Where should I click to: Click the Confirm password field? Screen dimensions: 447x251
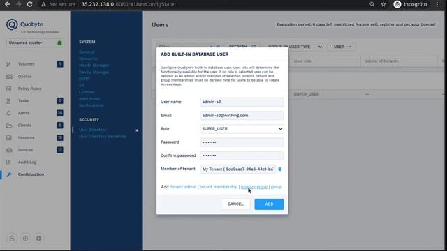[242, 155]
